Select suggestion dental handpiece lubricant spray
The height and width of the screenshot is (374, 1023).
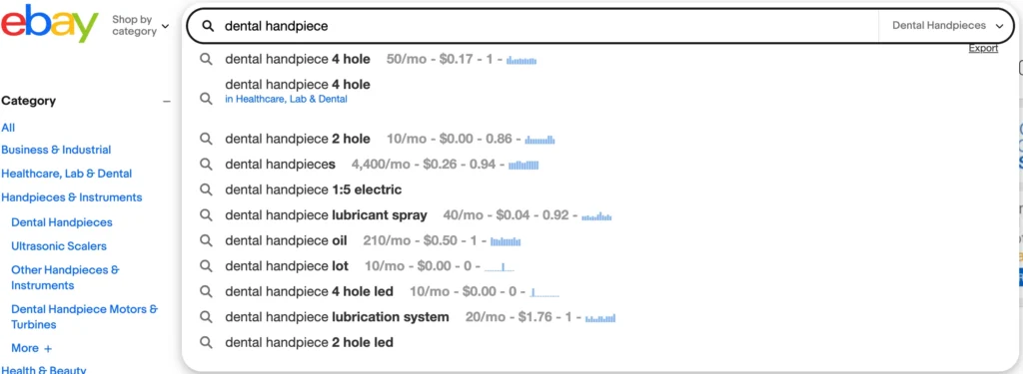(326, 215)
